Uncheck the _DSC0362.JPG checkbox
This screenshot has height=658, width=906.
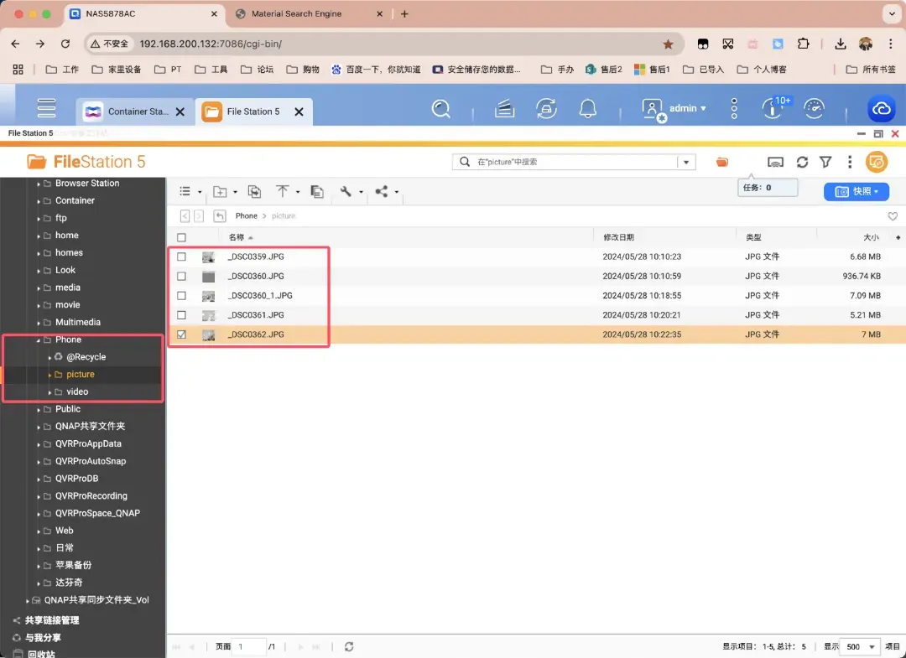[x=181, y=334]
